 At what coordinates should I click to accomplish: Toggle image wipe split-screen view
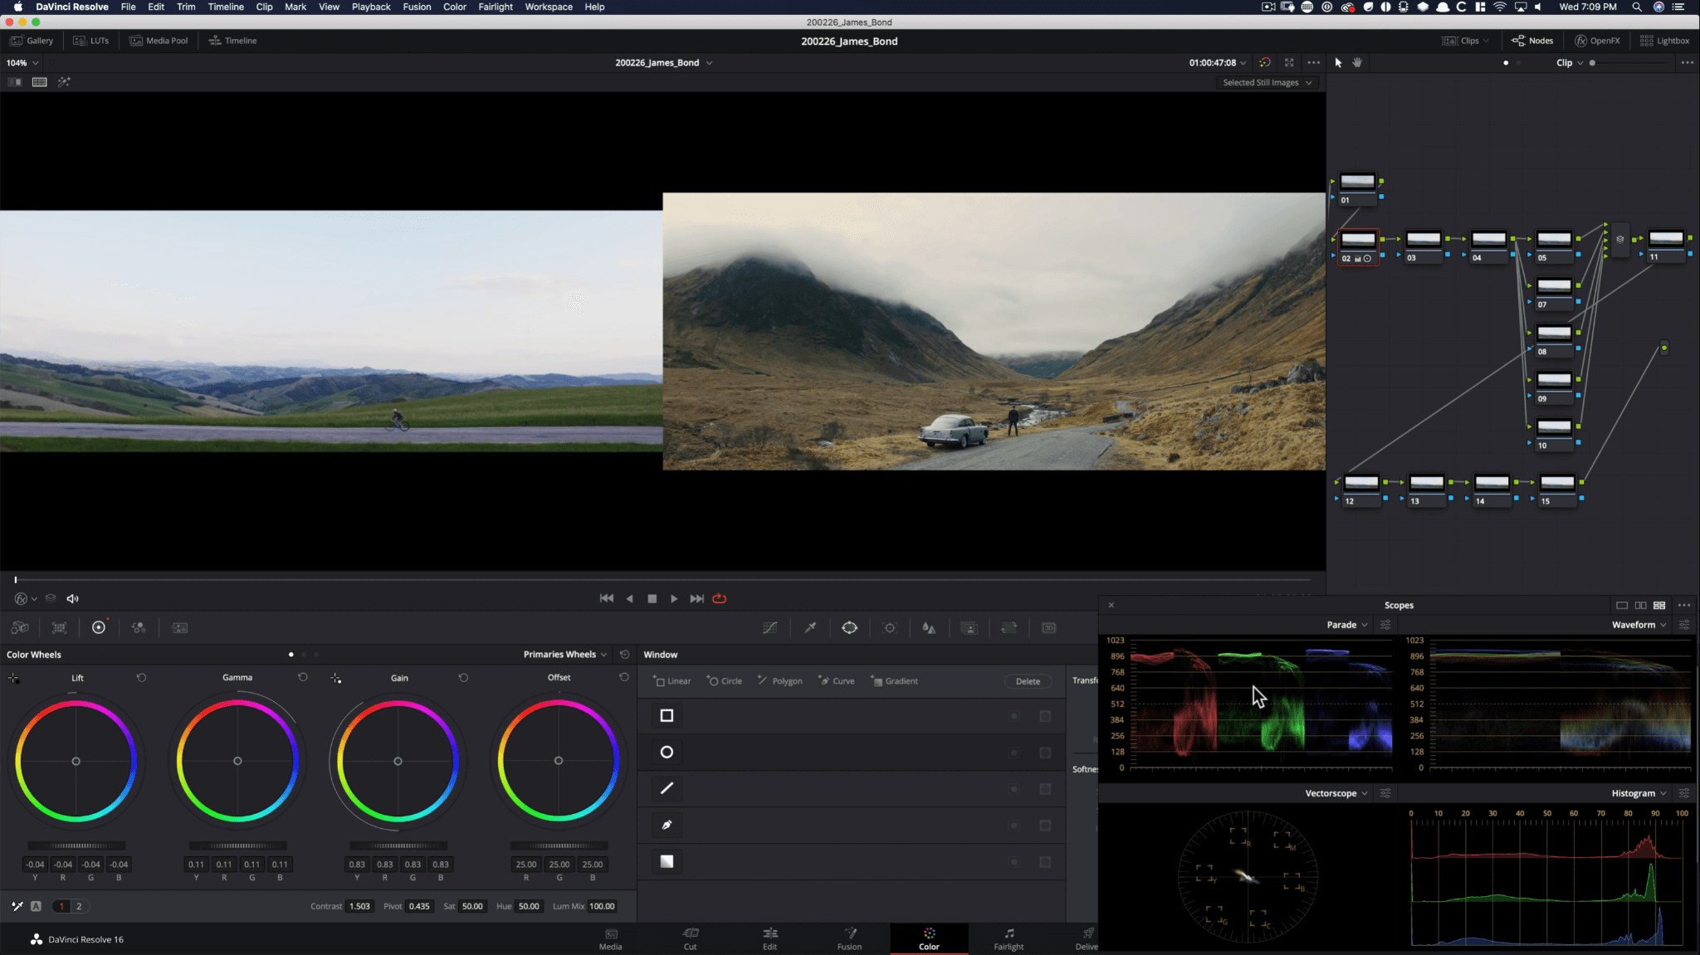tap(15, 82)
